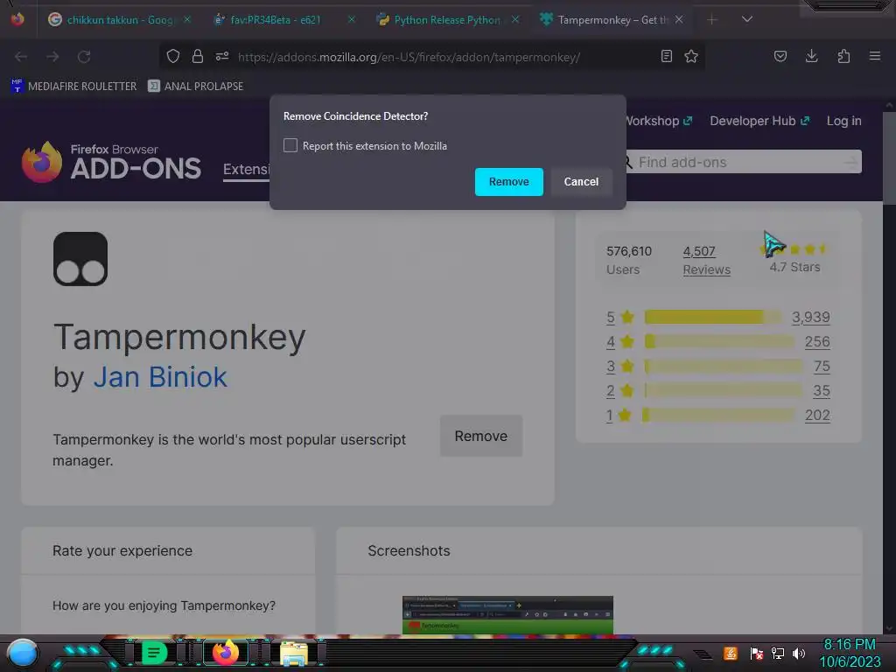Reload the page with refresh icon
The image size is (896, 672).
(84, 57)
